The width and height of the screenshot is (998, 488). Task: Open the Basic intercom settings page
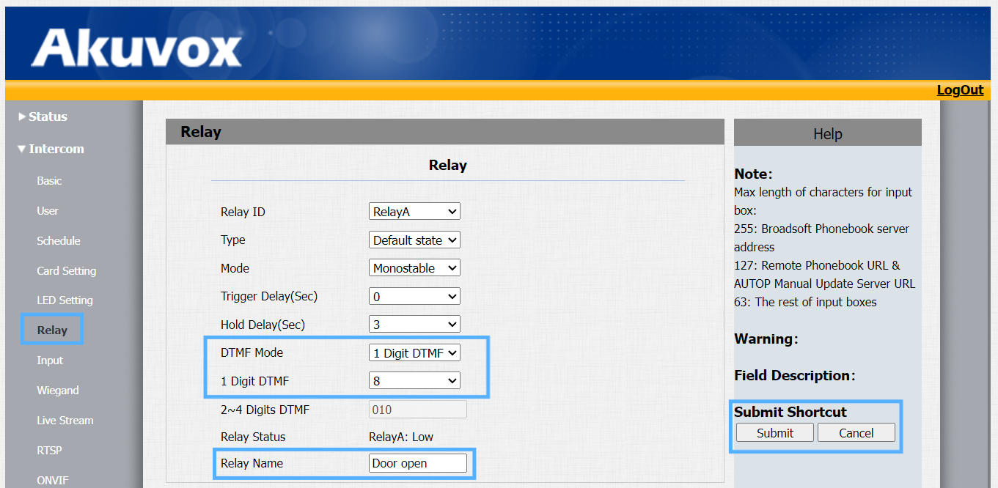(50, 181)
